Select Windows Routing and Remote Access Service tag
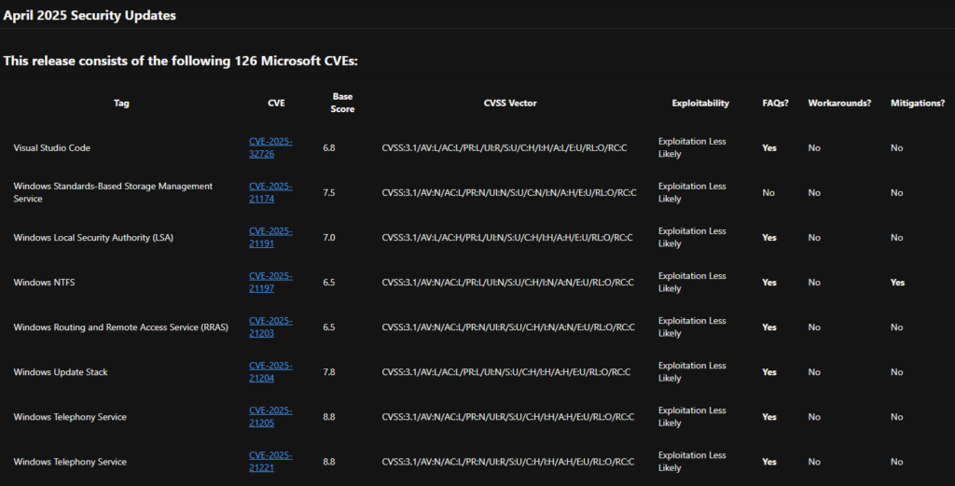The width and height of the screenshot is (955, 486). click(x=120, y=327)
